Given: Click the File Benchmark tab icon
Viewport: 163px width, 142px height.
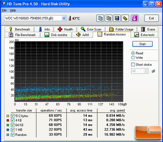Looking at the screenshot, I should tap(11, 35).
